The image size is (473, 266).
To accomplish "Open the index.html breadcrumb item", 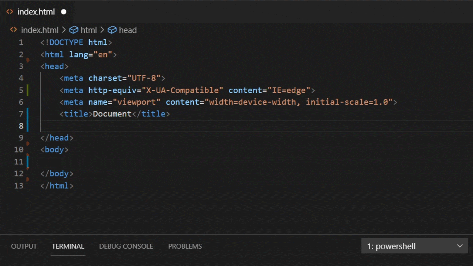I will (40, 30).
